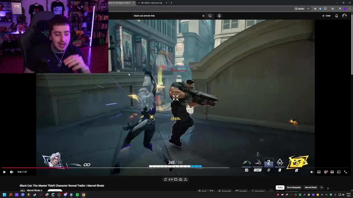
Task: Click the video title 'Black Cat: The Master Thief'
Action: click(62, 186)
